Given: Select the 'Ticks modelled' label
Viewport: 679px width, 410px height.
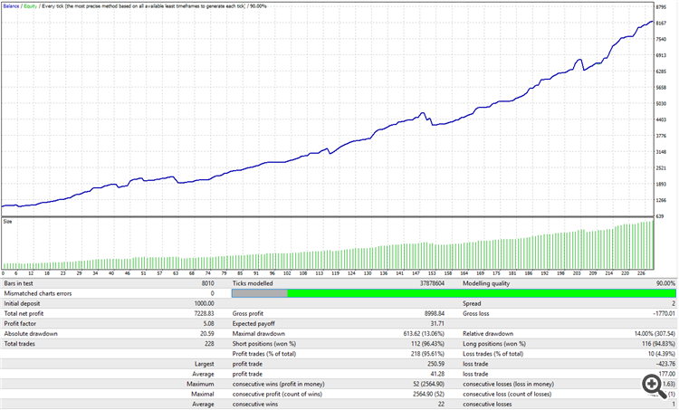Looking at the screenshot, I should (253, 283).
